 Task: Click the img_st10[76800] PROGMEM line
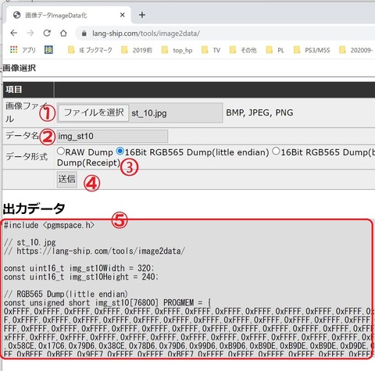pos(107,302)
